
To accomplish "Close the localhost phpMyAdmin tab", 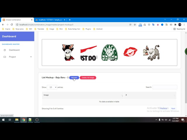I will 65,20.
